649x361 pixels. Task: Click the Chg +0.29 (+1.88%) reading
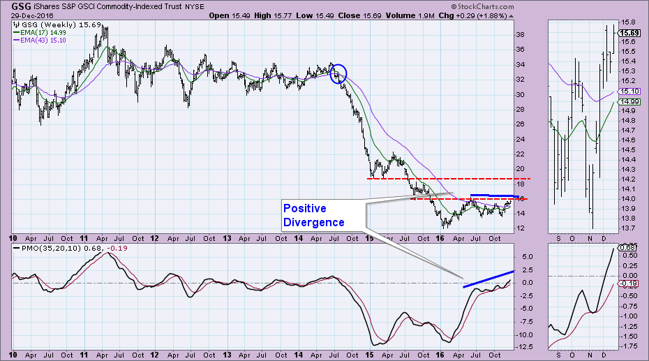[x=472, y=16]
